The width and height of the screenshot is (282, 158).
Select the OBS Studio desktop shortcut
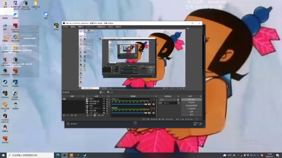5,72
